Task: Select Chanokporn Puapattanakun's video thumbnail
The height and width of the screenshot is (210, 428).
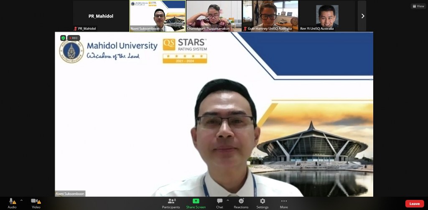Action: pyautogui.click(x=214, y=16)
